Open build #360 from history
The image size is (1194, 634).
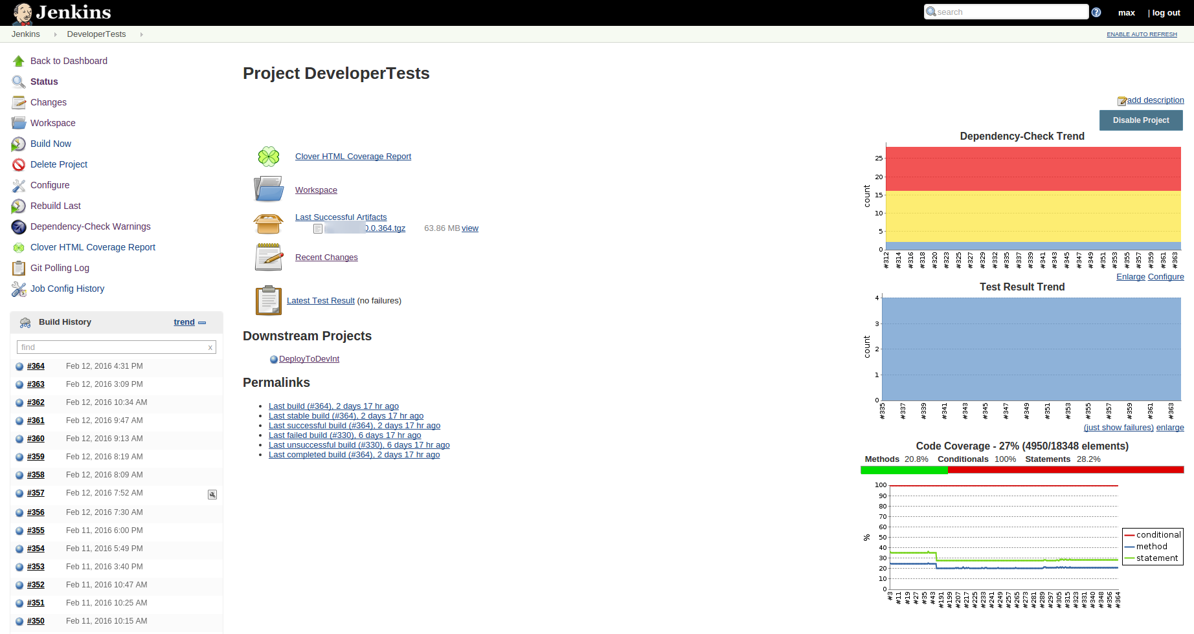tap(36, 439)
